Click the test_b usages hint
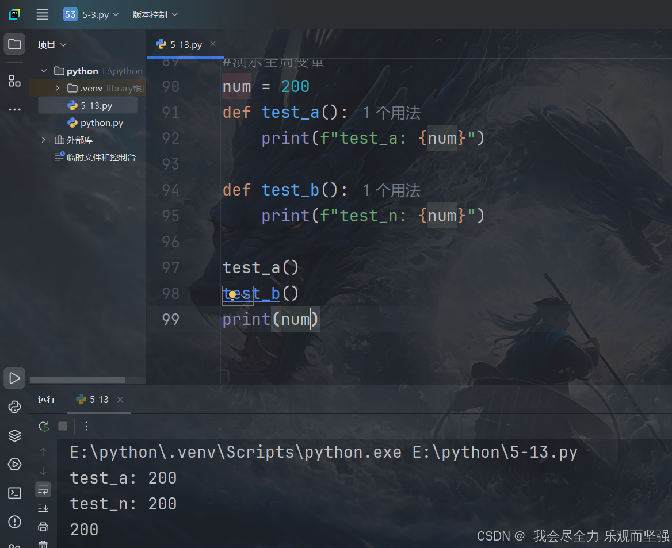The height and width of the screenshot is (548, 672). 391,190
